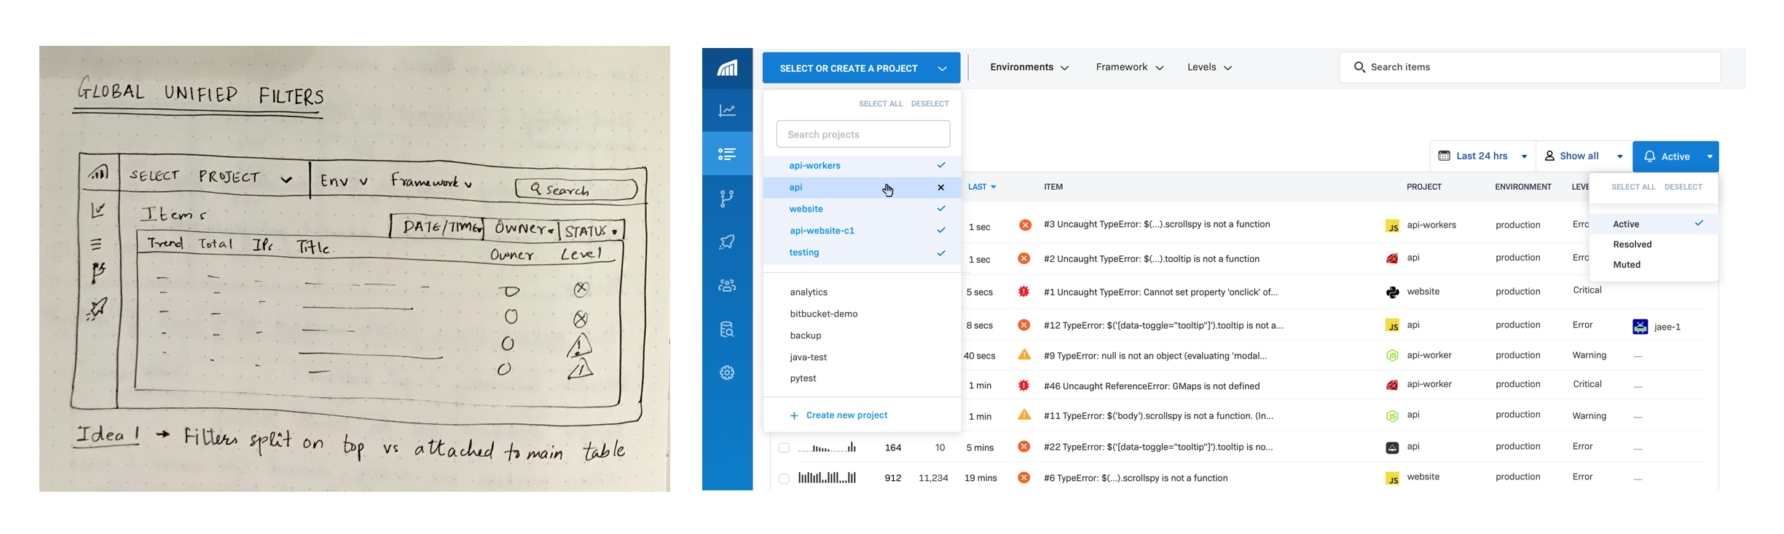Click the calendar icon beside Last 24 hrs
The width and height of the screenshot is (1784, 534).
pyautogui.click(x=1444, y=156)
